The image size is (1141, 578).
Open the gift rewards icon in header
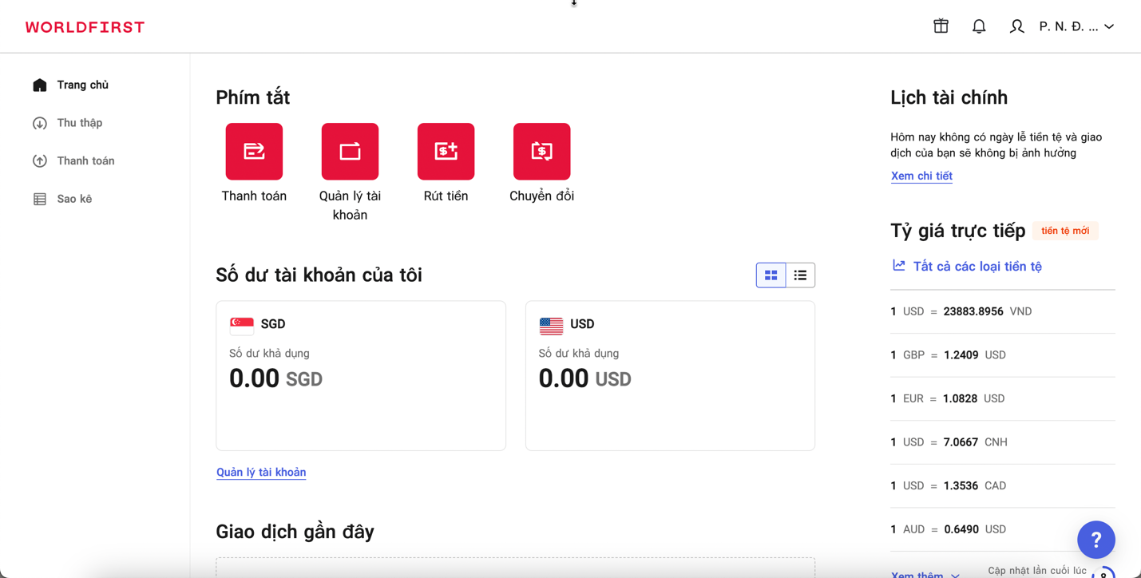(941, 26)
